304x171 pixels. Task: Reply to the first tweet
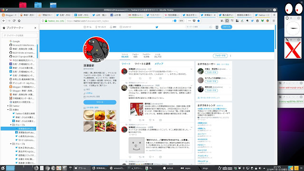130,78
